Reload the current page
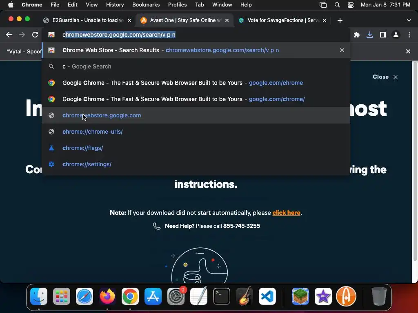The width and height of the screenshot is (418, 313). pos(35,35)
